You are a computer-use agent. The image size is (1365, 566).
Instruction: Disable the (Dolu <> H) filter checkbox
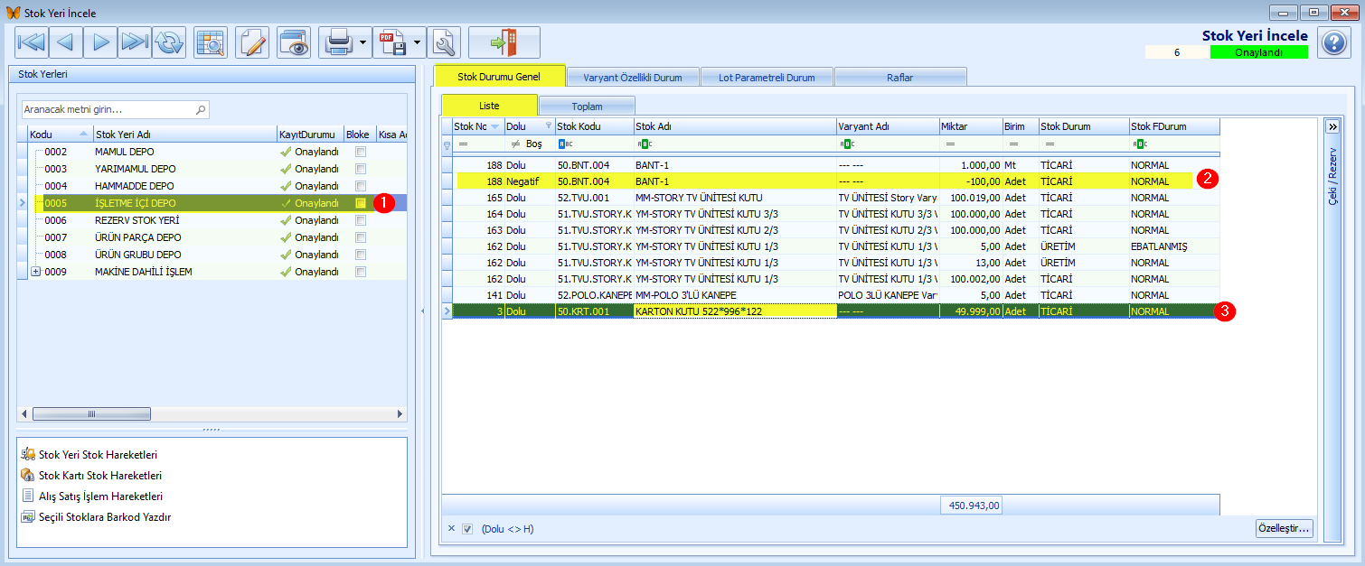[467, 529]
